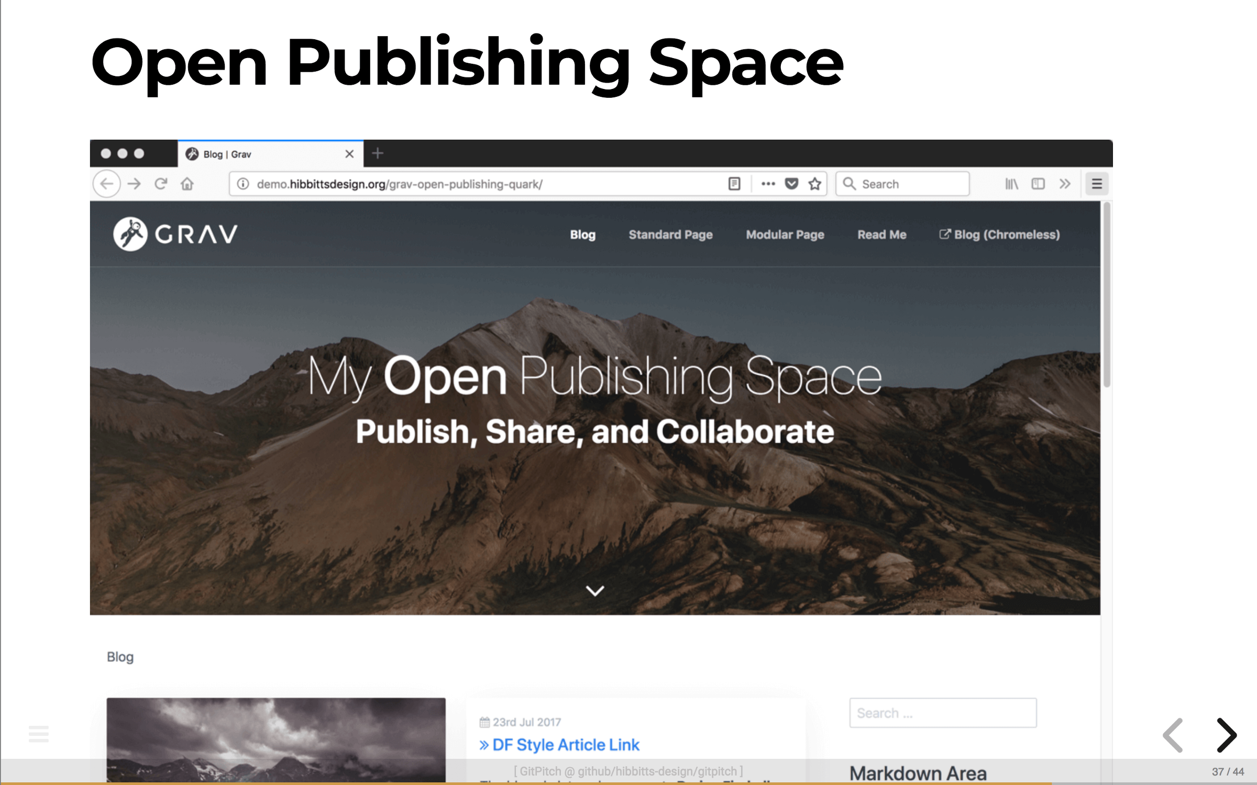Click the browser home icon
This screenshot has height=785, width=1257.
(188, 184)
